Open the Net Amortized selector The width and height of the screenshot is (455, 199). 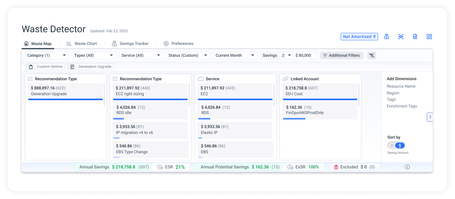(x=359, y=36)
